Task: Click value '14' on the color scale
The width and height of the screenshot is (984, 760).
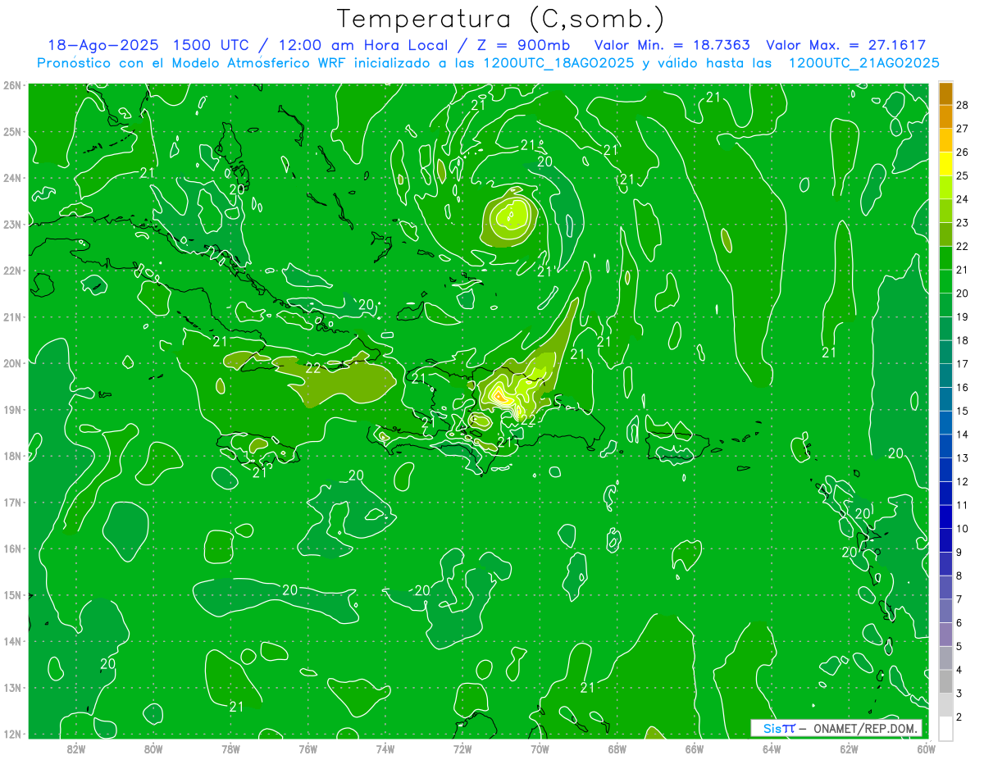Action: click(x=963, y=435)
